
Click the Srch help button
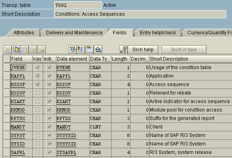point(143,50)
